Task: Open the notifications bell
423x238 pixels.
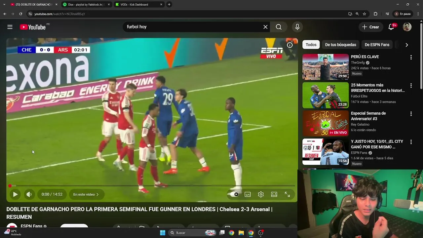Action: [391, 27]
